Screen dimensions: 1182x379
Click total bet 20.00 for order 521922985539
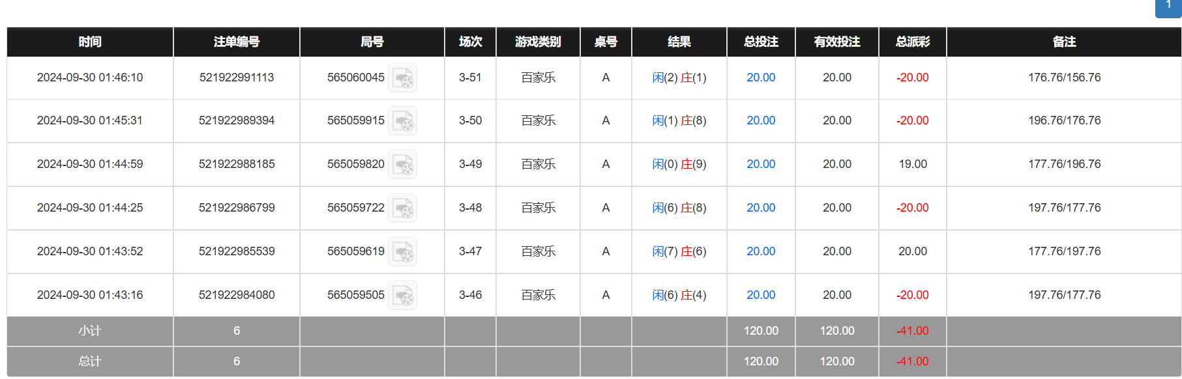coord(761,251)
